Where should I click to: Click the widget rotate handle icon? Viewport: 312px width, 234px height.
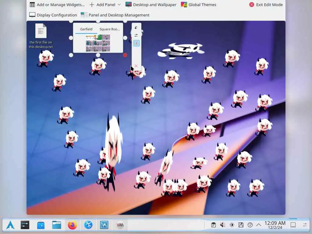coord(136,27)
